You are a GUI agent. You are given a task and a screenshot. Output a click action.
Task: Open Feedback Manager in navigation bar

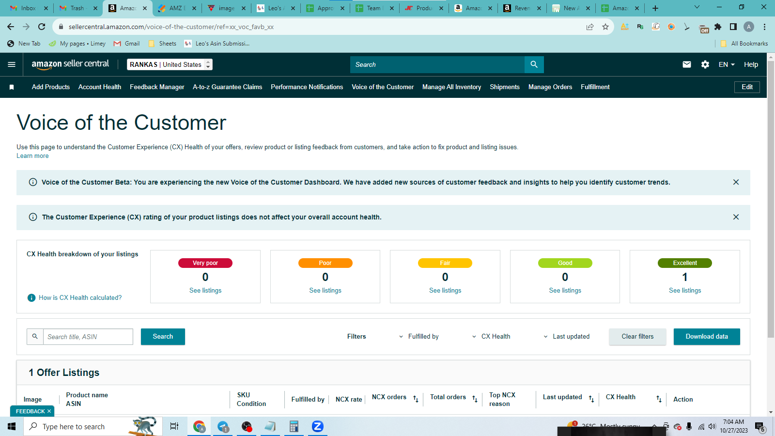[x=157, y=87]
